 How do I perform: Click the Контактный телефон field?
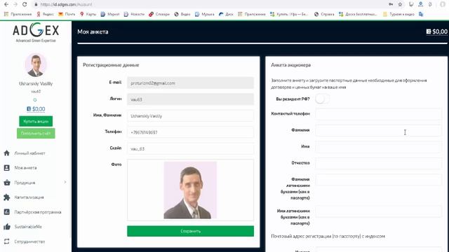[378, 113]
